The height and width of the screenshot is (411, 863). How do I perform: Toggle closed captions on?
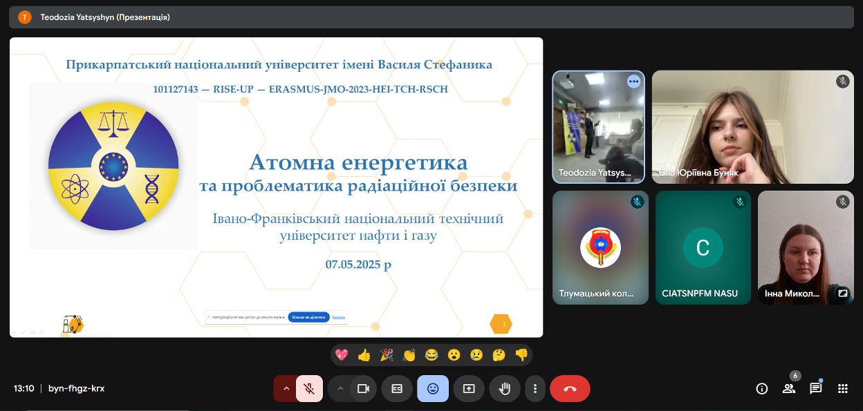click(x=397, y=389)
